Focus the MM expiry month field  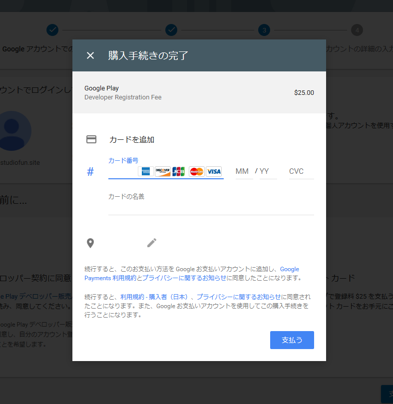point(244,171)
